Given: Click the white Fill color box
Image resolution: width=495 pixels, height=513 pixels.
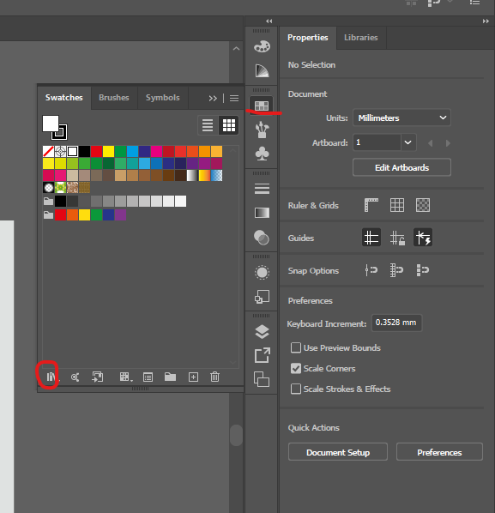Looking at the screenshot, I should tap(51, 124).
